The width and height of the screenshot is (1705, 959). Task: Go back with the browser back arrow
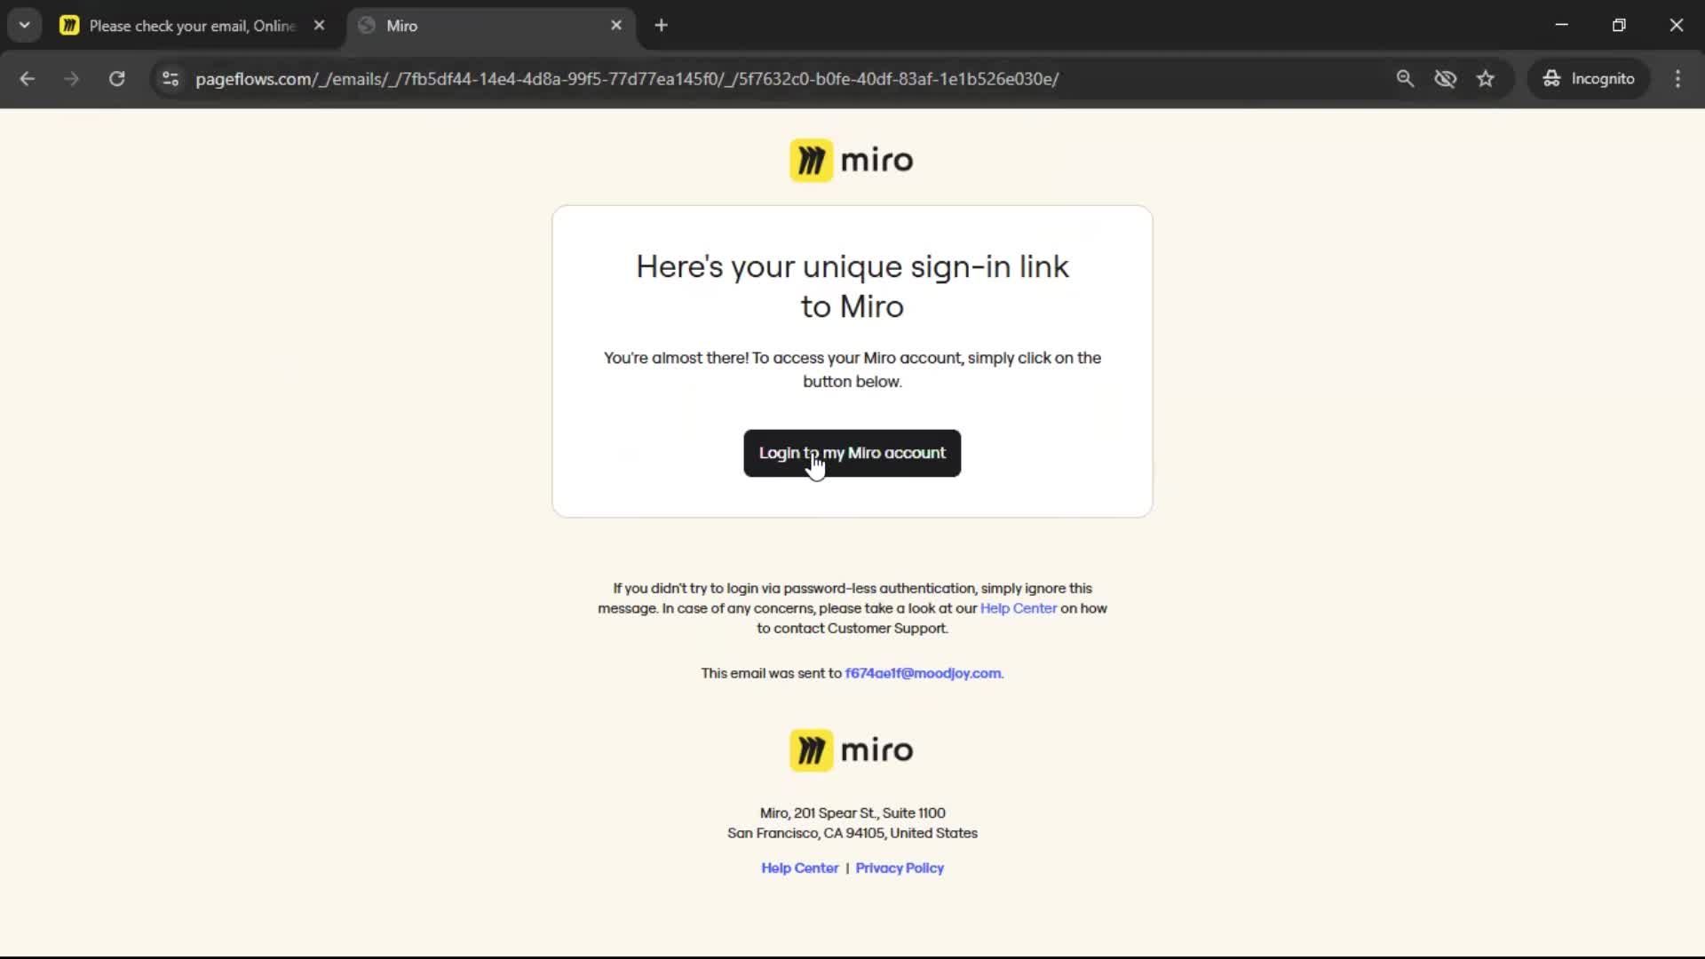coord(27,78)
